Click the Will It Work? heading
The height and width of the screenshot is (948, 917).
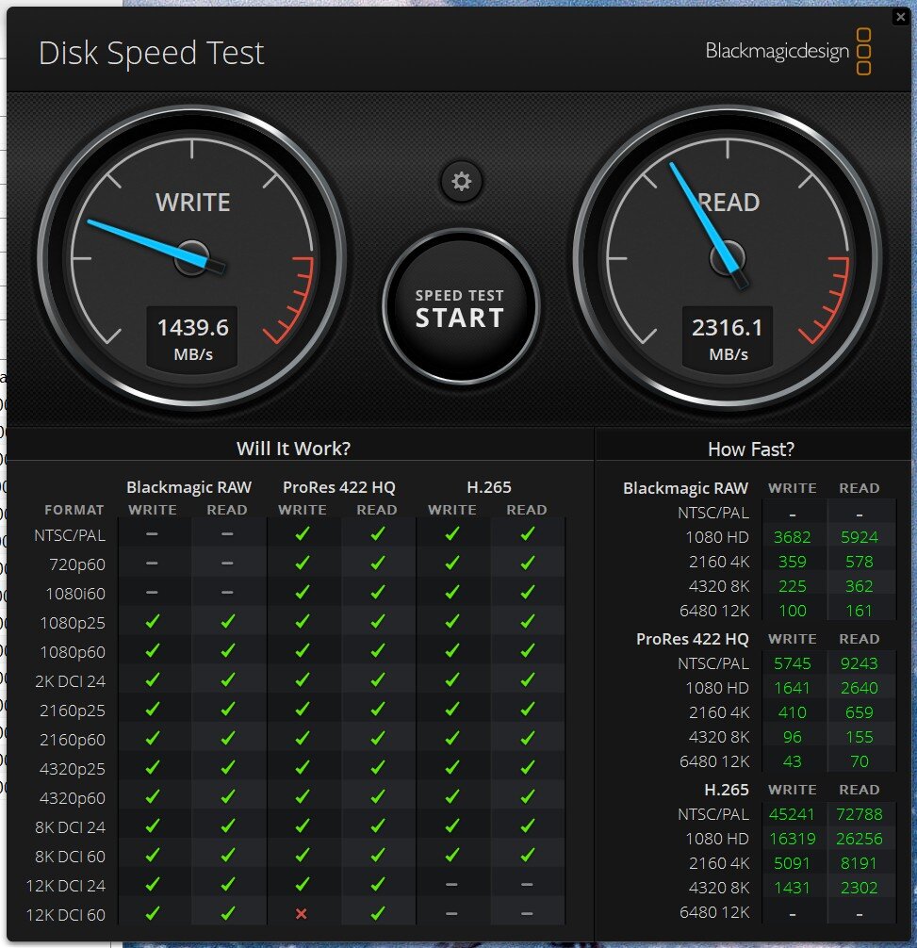click(294, 448)
